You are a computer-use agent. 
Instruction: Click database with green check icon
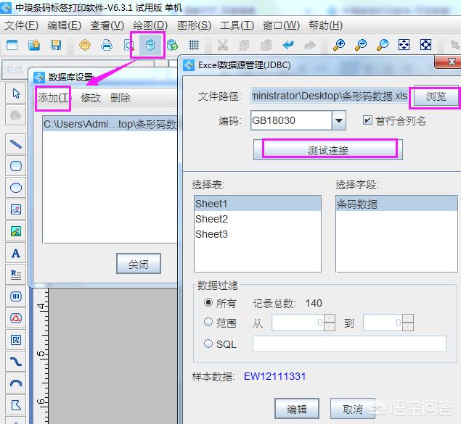[x=172, y=45]
